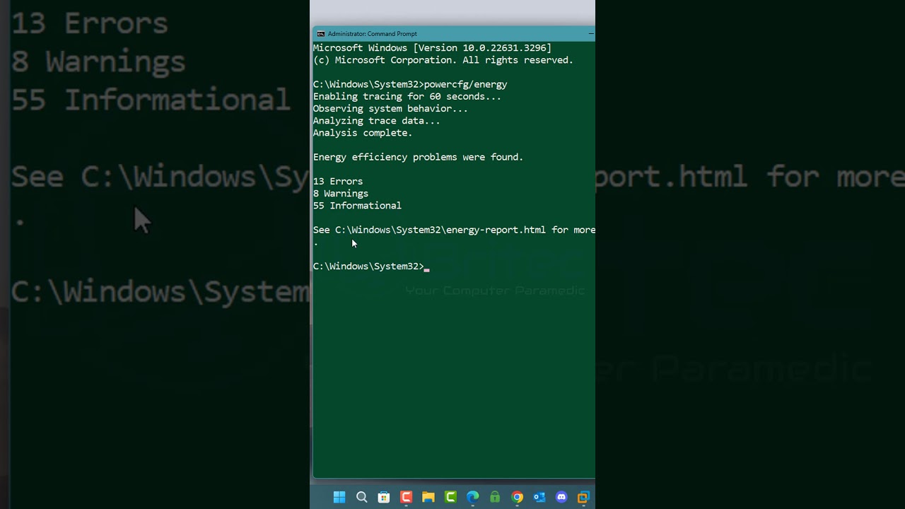Screen dimensions: 905x509
Task: Minimize the Command Prompt window
Action: (x=591, y=33)
